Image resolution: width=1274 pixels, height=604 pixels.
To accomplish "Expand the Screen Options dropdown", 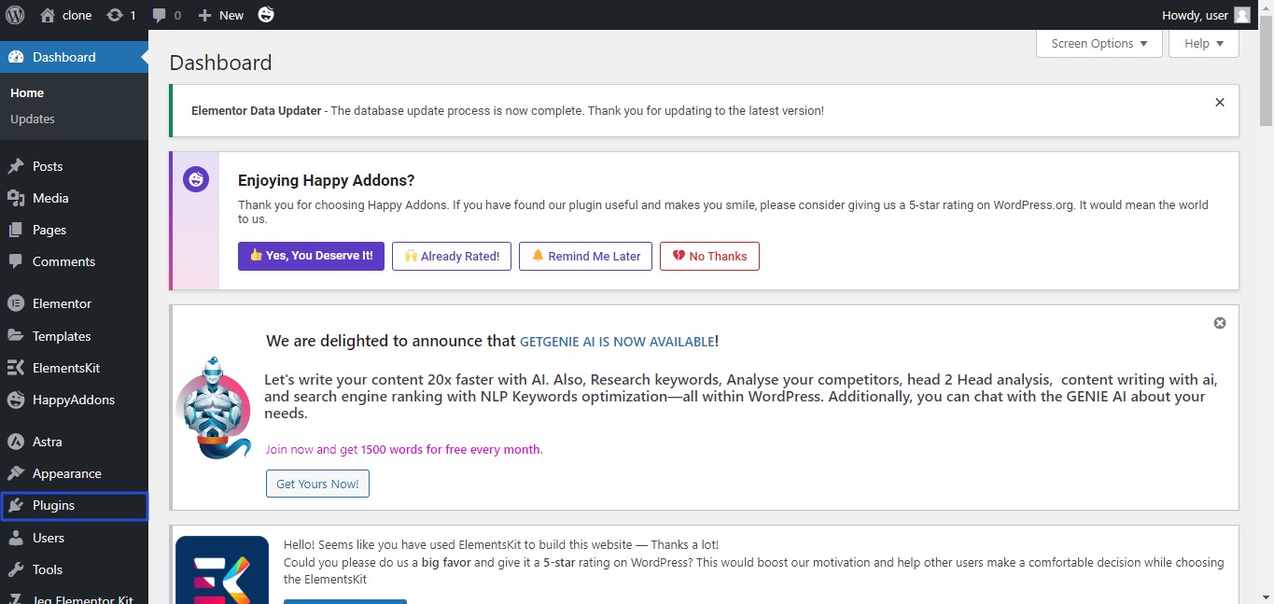I will 1099,44.
